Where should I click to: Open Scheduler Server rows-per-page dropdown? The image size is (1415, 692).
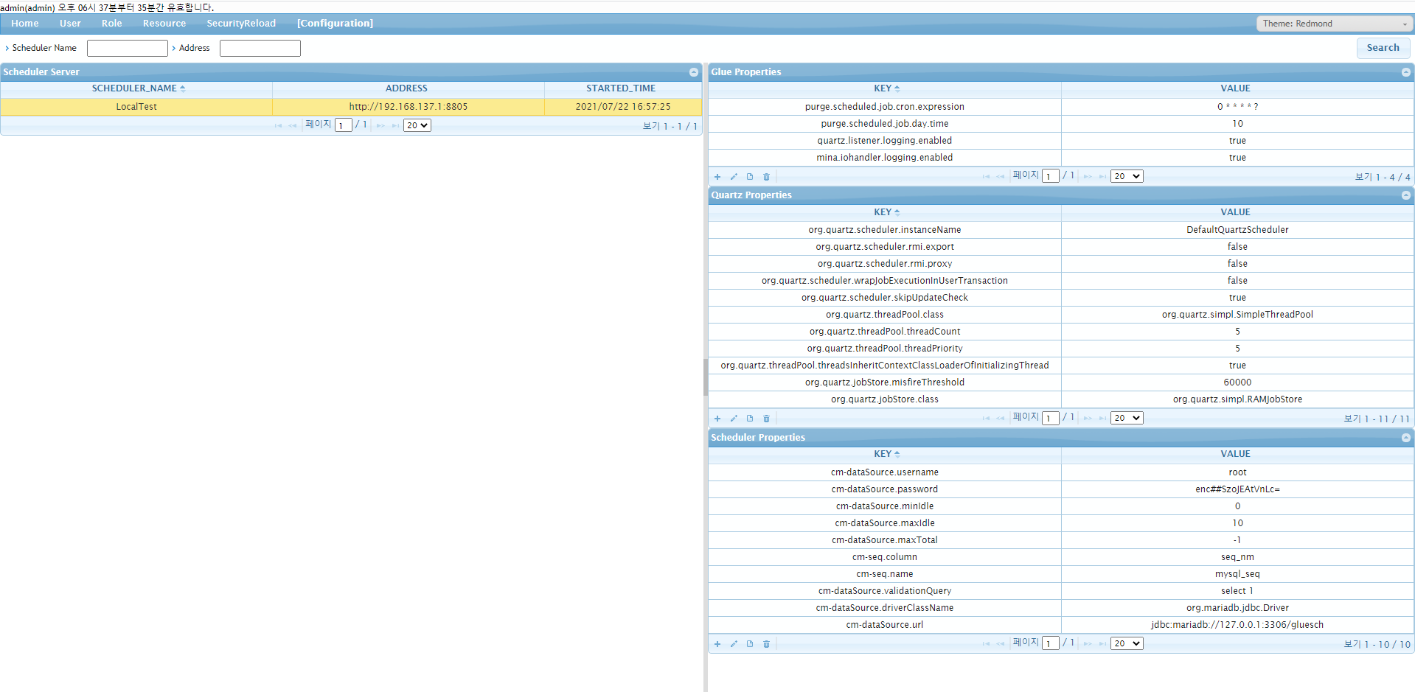pyautogui.click(x=417, y=126)
